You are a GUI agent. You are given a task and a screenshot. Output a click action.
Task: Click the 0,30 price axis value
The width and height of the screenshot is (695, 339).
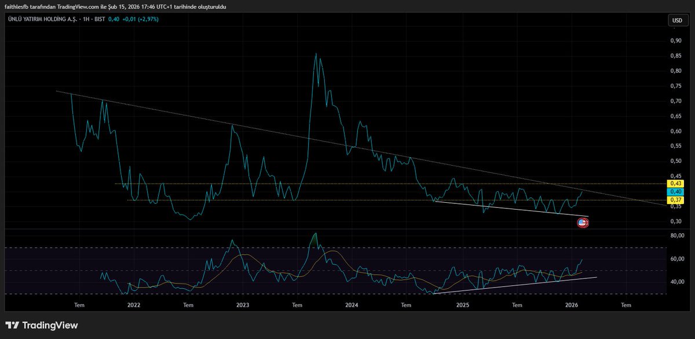pos(675,222)
